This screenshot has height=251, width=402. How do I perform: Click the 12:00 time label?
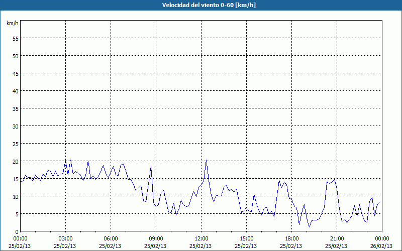click(202, 239)
